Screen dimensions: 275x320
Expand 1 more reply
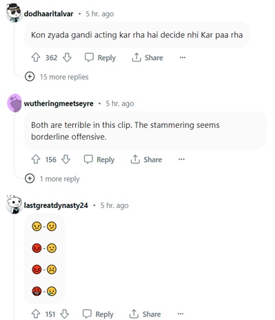pyautogui.click(x=52, y=178)
